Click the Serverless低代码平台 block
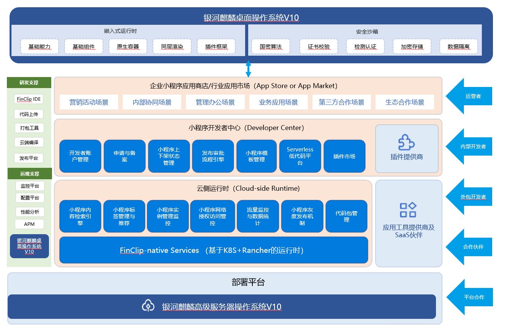This screenshot has width=509, height=328. (300, 156)
